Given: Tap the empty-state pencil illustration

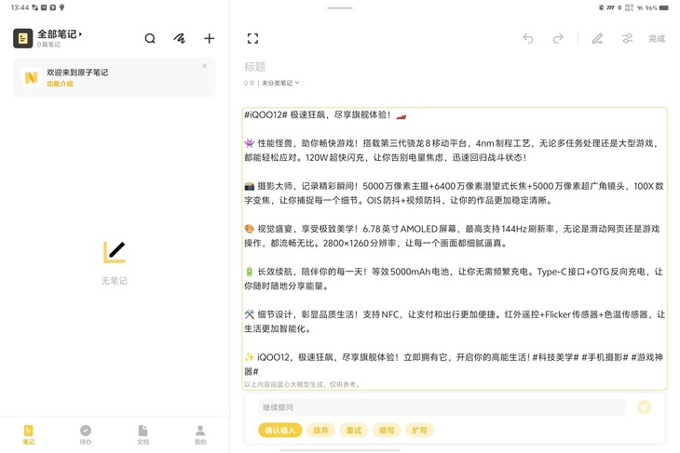Looking at the screenshot, I should tap(115, 252).
